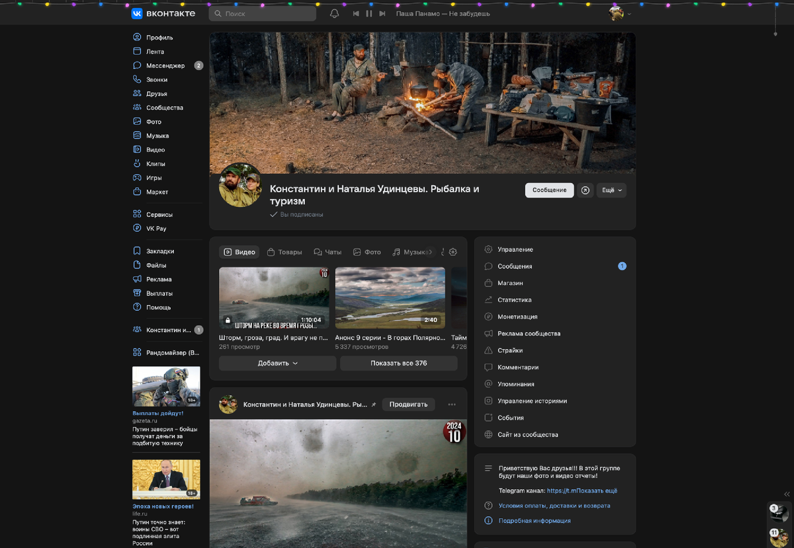Viewport: 794px width, 548px height.
Task: Skip to previous track in player
Action: click(x=356, y=13)
